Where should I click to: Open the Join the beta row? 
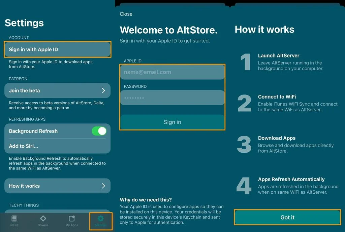pos(57,90)
